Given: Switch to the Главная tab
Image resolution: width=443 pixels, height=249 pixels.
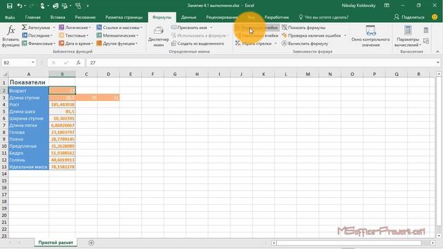Looking at the screenshot, I should pos(33,17).
